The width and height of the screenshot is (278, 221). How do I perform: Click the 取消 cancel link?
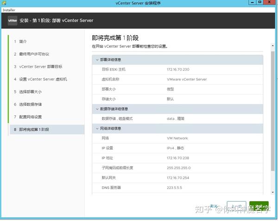[x=214, y=206]
